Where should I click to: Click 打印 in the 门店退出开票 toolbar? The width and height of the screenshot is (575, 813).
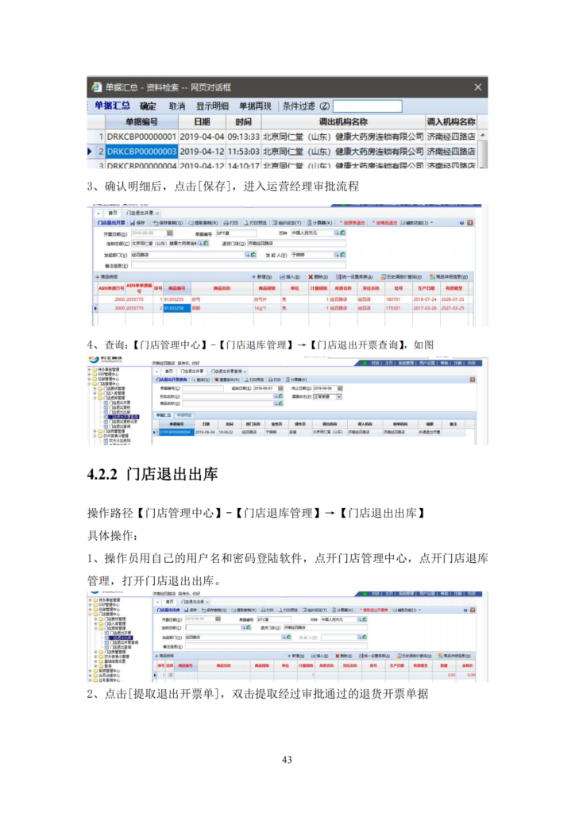point(231,222)
